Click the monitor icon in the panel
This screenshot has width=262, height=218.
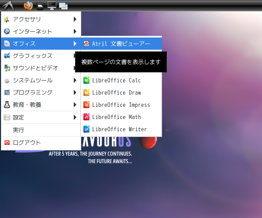52,6
